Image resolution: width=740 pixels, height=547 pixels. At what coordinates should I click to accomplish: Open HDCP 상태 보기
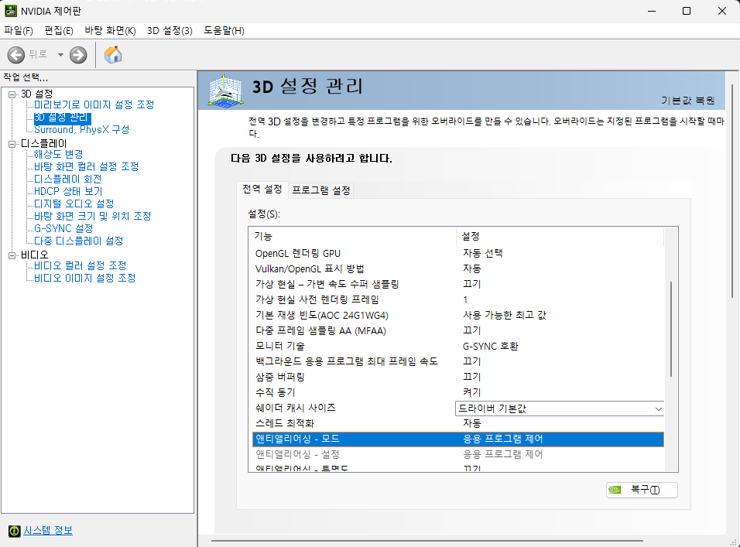point(68,191)
